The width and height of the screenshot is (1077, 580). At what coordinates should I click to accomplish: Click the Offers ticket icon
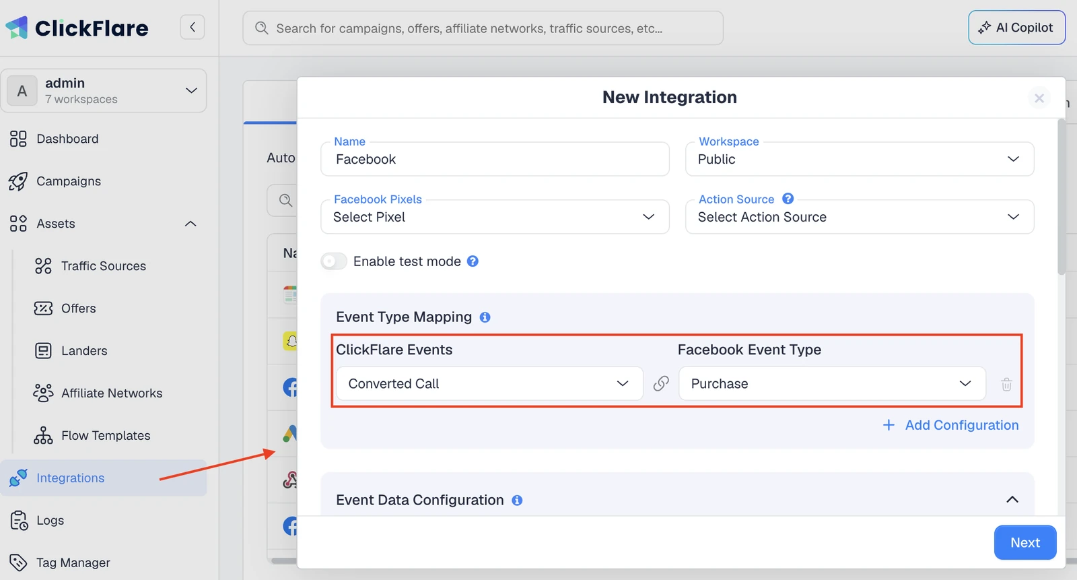[x=43, y=309]
